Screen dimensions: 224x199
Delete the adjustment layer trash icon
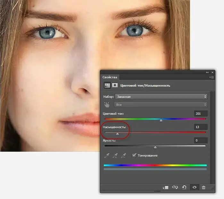tap(203, 187)
